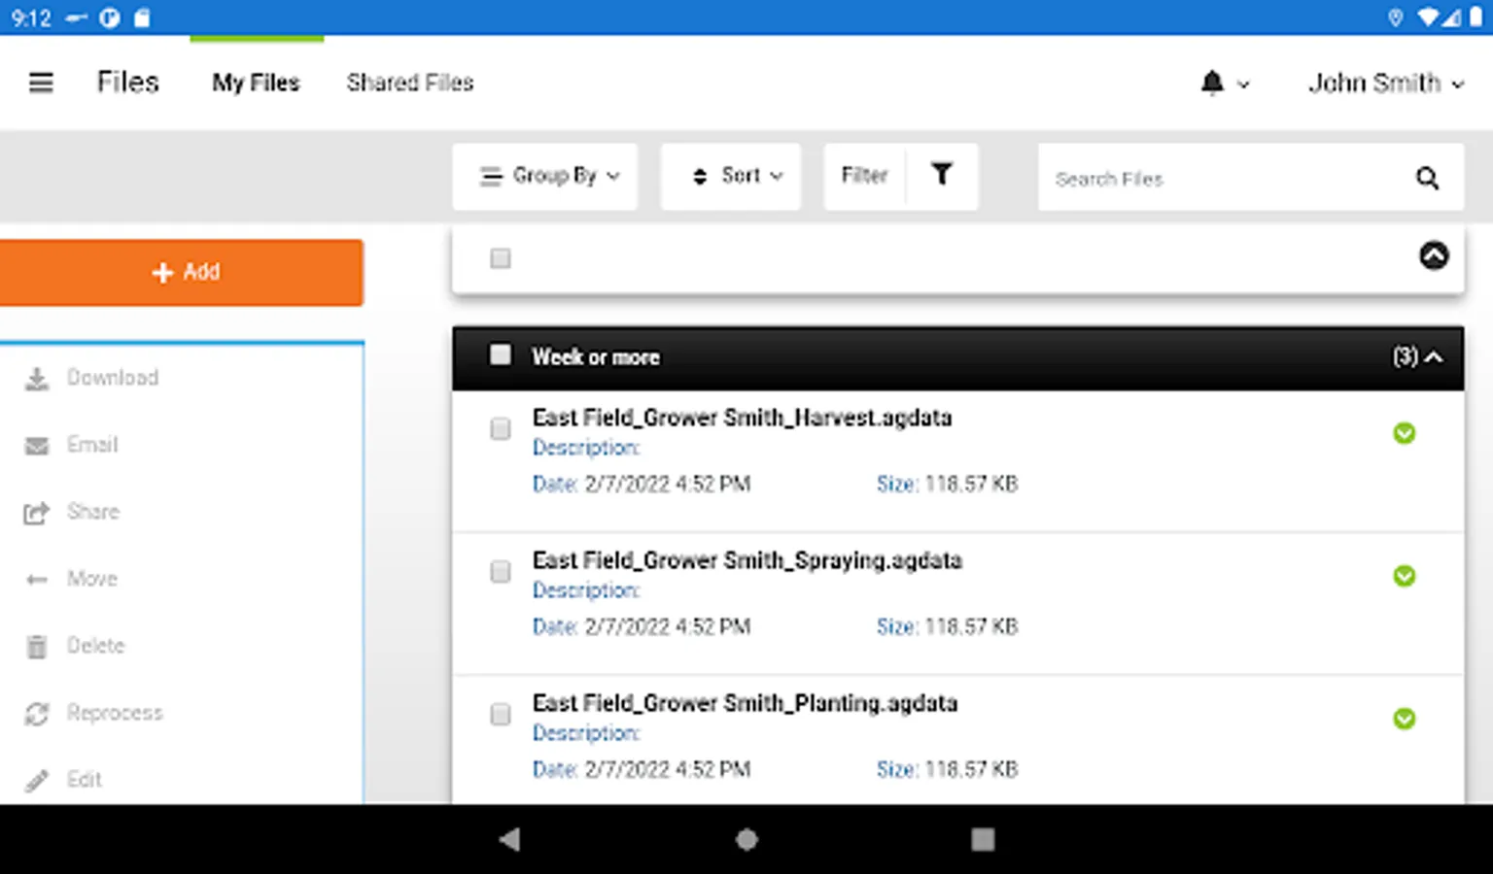Select the Harvest.agdata file checkbox
Screen dimensions: 1493x874
[501, 429]
